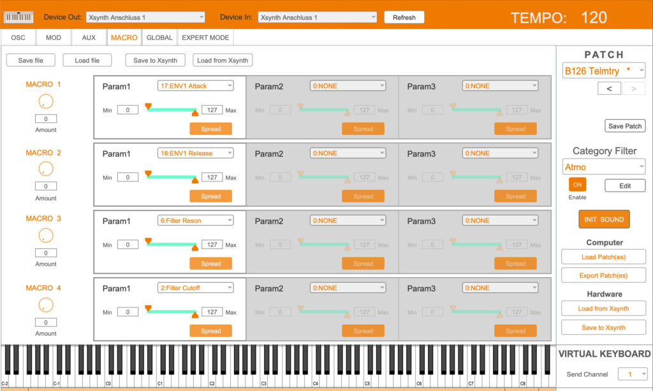
Task: Expand the Category Filter Atmo dropdown
Action: pyautogui.click(x=603, y=167)
